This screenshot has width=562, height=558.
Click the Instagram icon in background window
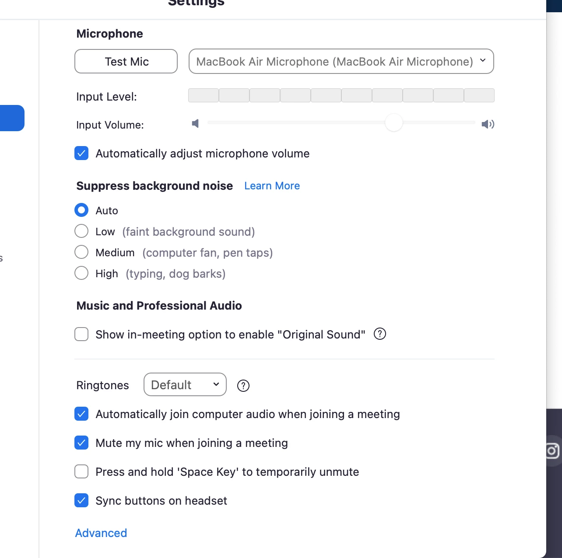pyautogui.click(x=553, y=450)
